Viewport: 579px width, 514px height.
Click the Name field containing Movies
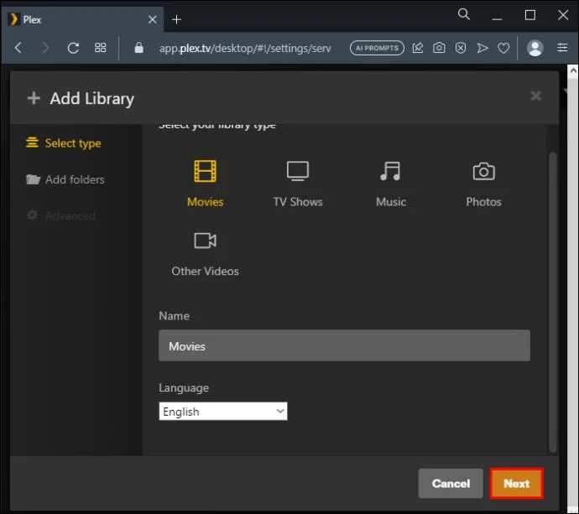[344, 345]
